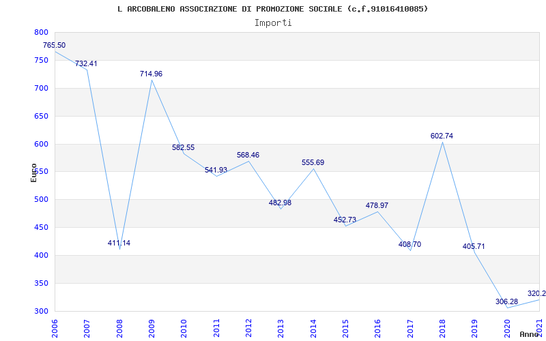Screen dimensions: 546x341
Task: Click the 2012 year label on x-axis
Action: 248,329
